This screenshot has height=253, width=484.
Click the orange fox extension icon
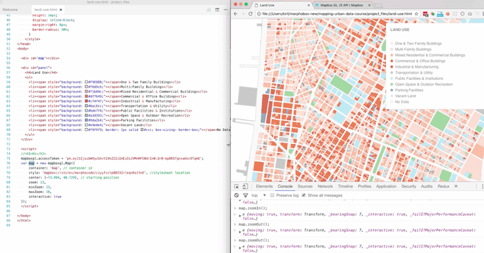447,14
